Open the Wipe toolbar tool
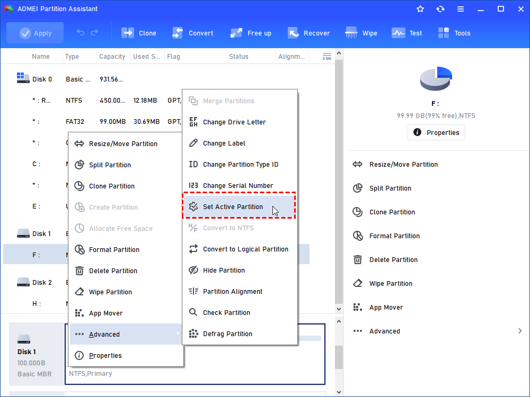This screenshot has height=397, width=530. [x=361, y=33]
